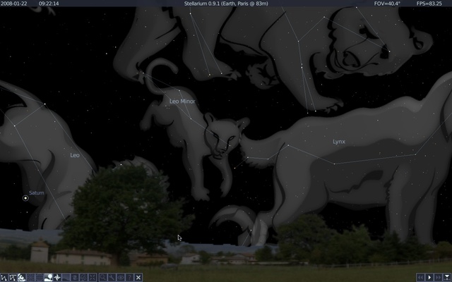This screenshot has height=282, width=452.
Task: Decrease time speed rewind button
Action: [x=421, y=277]
